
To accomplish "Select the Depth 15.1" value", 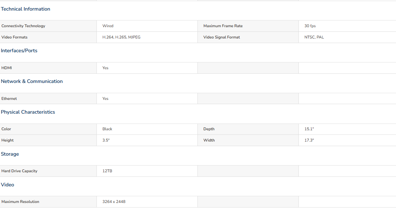I will click(x=309, y=129).
